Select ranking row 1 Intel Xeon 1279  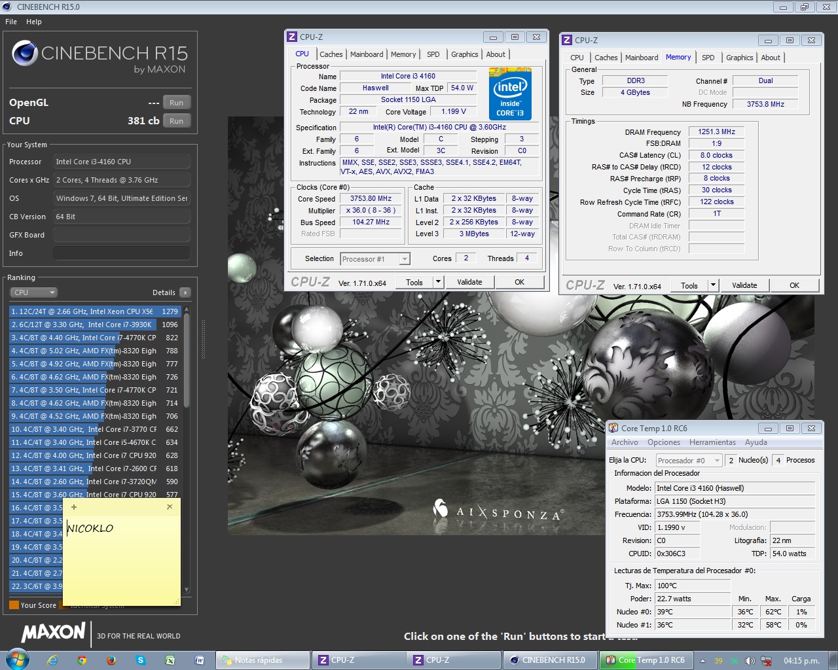point(95,311)
